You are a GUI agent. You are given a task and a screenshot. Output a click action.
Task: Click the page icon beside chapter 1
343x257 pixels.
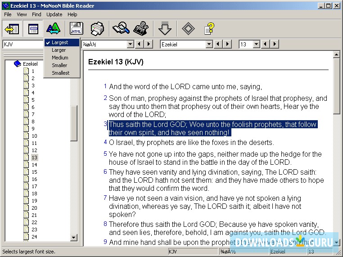click(26, 71)
